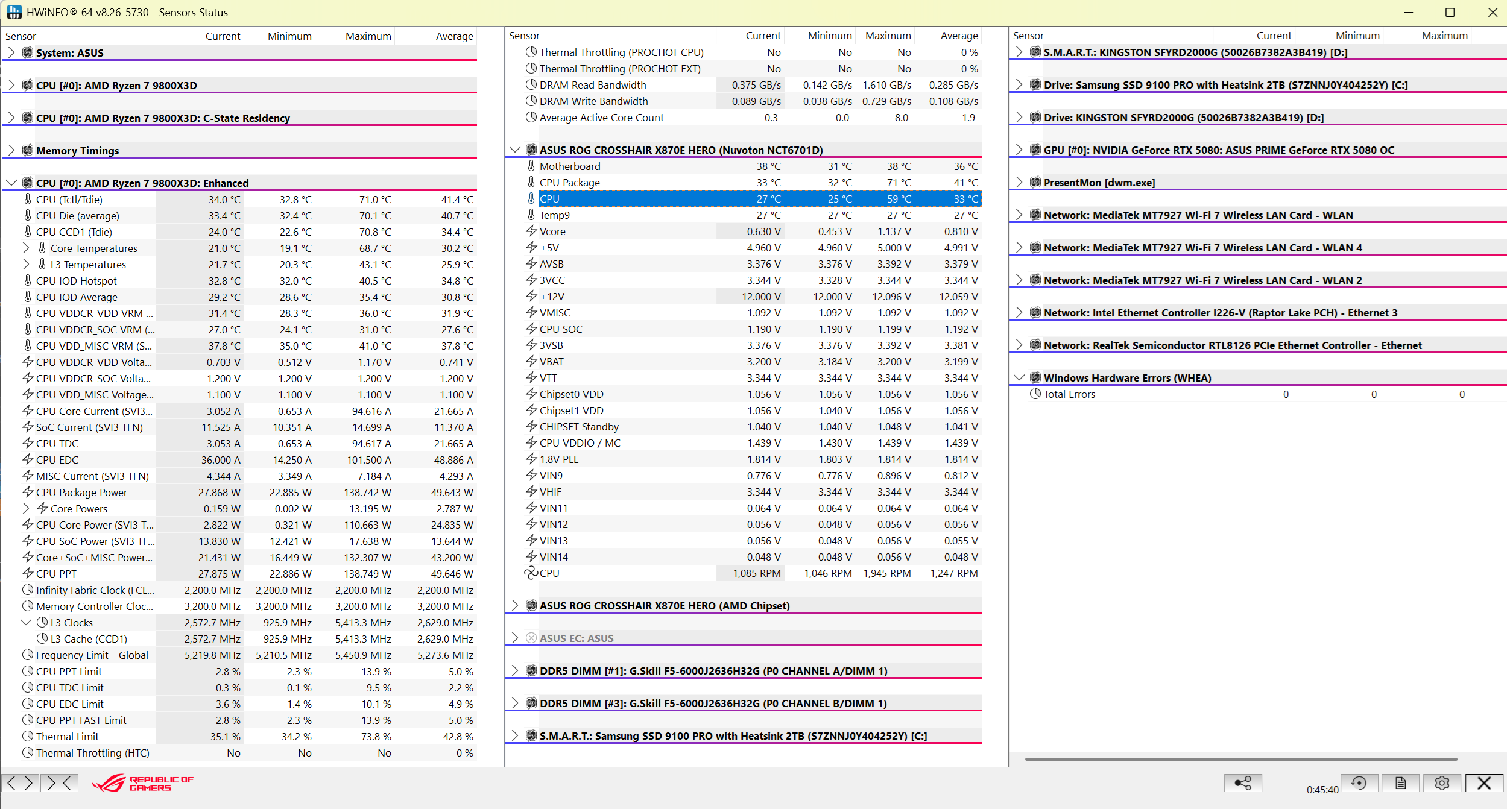1507x809 pixels.
Task: Expand the ASUS EC: ASUS group
Action: (x=515, y=638)
